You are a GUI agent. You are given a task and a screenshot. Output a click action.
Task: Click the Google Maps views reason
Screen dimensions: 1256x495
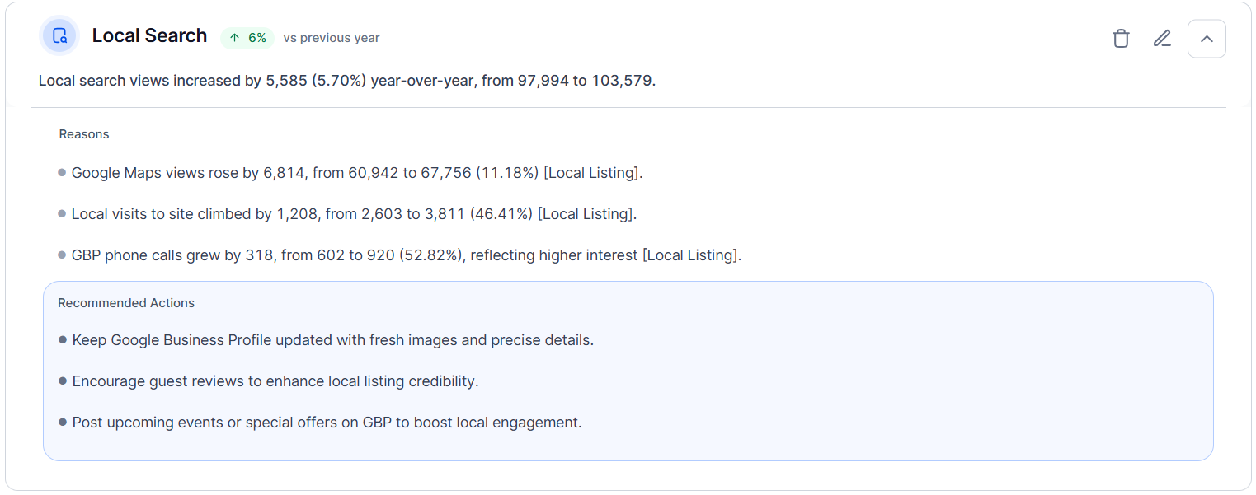click(357, 173)
